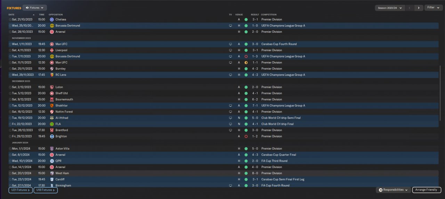Sort by the Date column header

click(x=11, y=15)
